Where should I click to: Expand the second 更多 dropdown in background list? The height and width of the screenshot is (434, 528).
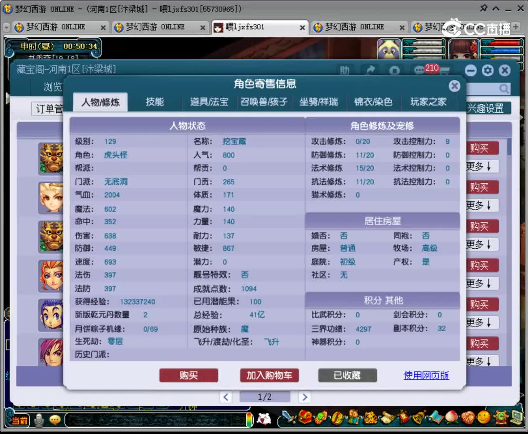coord(482,205)
